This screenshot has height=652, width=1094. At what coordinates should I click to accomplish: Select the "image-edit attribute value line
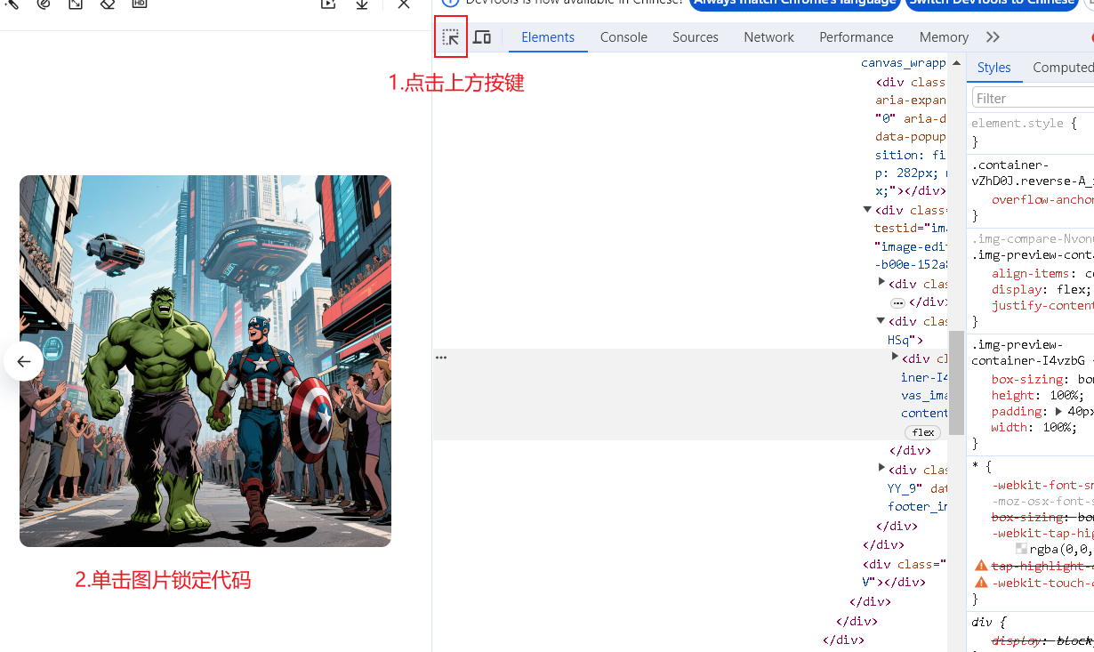pyautogui.click(x=910, y=246)
